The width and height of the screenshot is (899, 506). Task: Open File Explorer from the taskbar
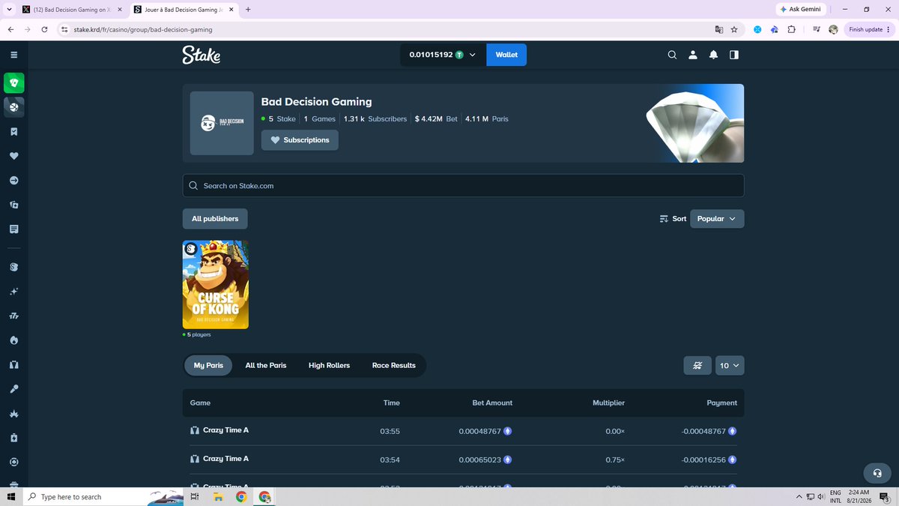click(x=218, y=496)
